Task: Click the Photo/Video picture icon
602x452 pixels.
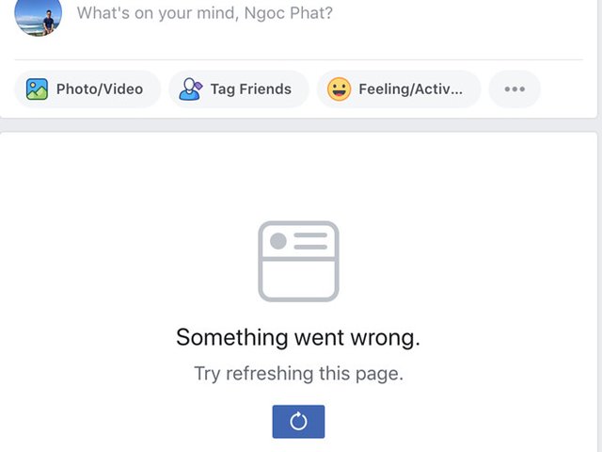Action: [x=37, y=89]
